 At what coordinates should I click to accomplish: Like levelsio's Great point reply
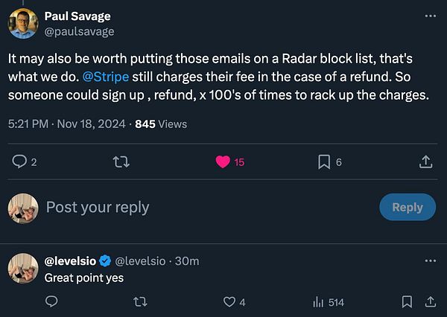[229, 301]
